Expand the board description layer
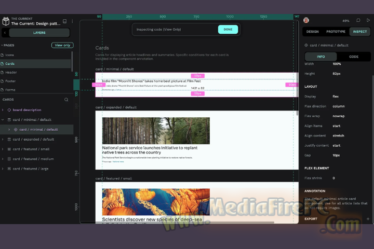The height and width of the screenshot is (249, 374). point(3,110)
